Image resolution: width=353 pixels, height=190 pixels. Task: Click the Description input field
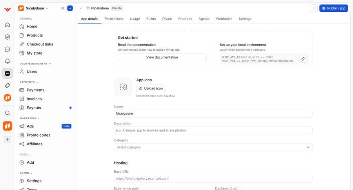(213, 130)
